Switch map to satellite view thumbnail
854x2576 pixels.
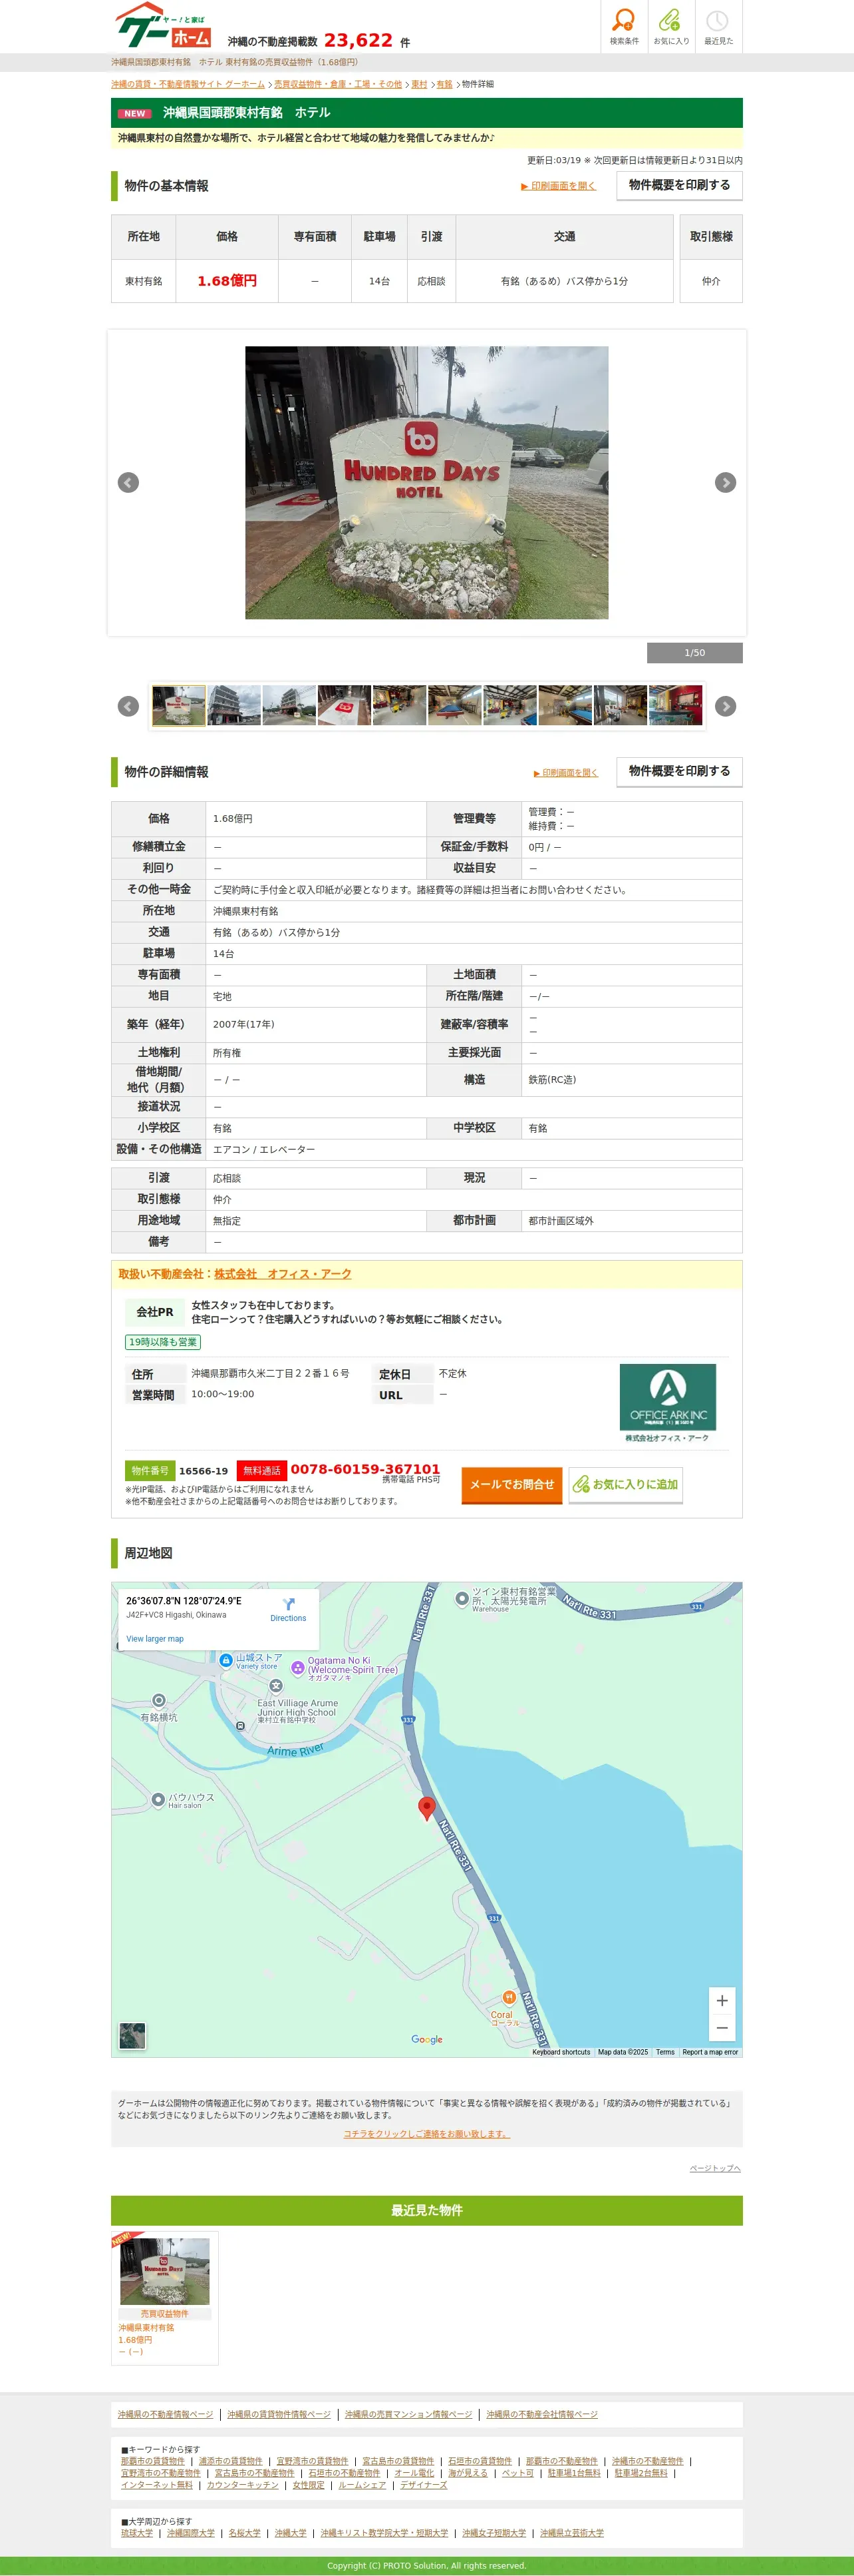pos(133,2035)
